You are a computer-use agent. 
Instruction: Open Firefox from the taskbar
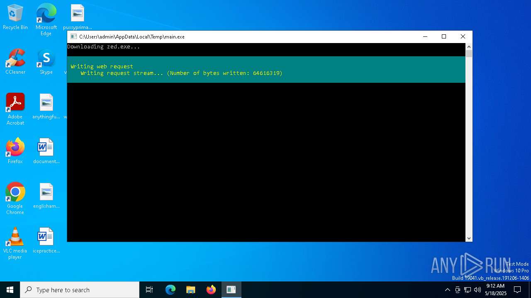pyautogui.click(x=211, y=290)
